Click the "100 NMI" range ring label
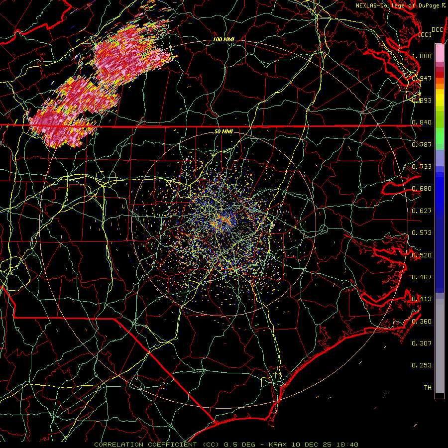Image resolution: width=448 pixels, height=448 pixels. tap(224, 39)
